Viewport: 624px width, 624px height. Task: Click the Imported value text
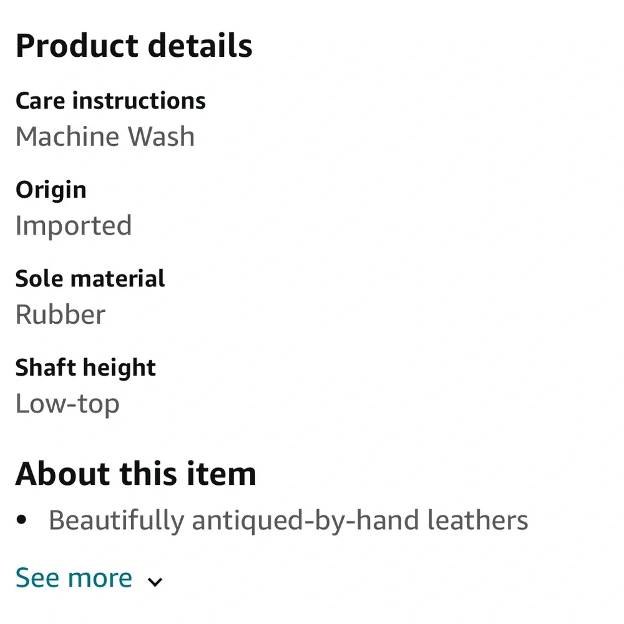click(x=74, y=226)
